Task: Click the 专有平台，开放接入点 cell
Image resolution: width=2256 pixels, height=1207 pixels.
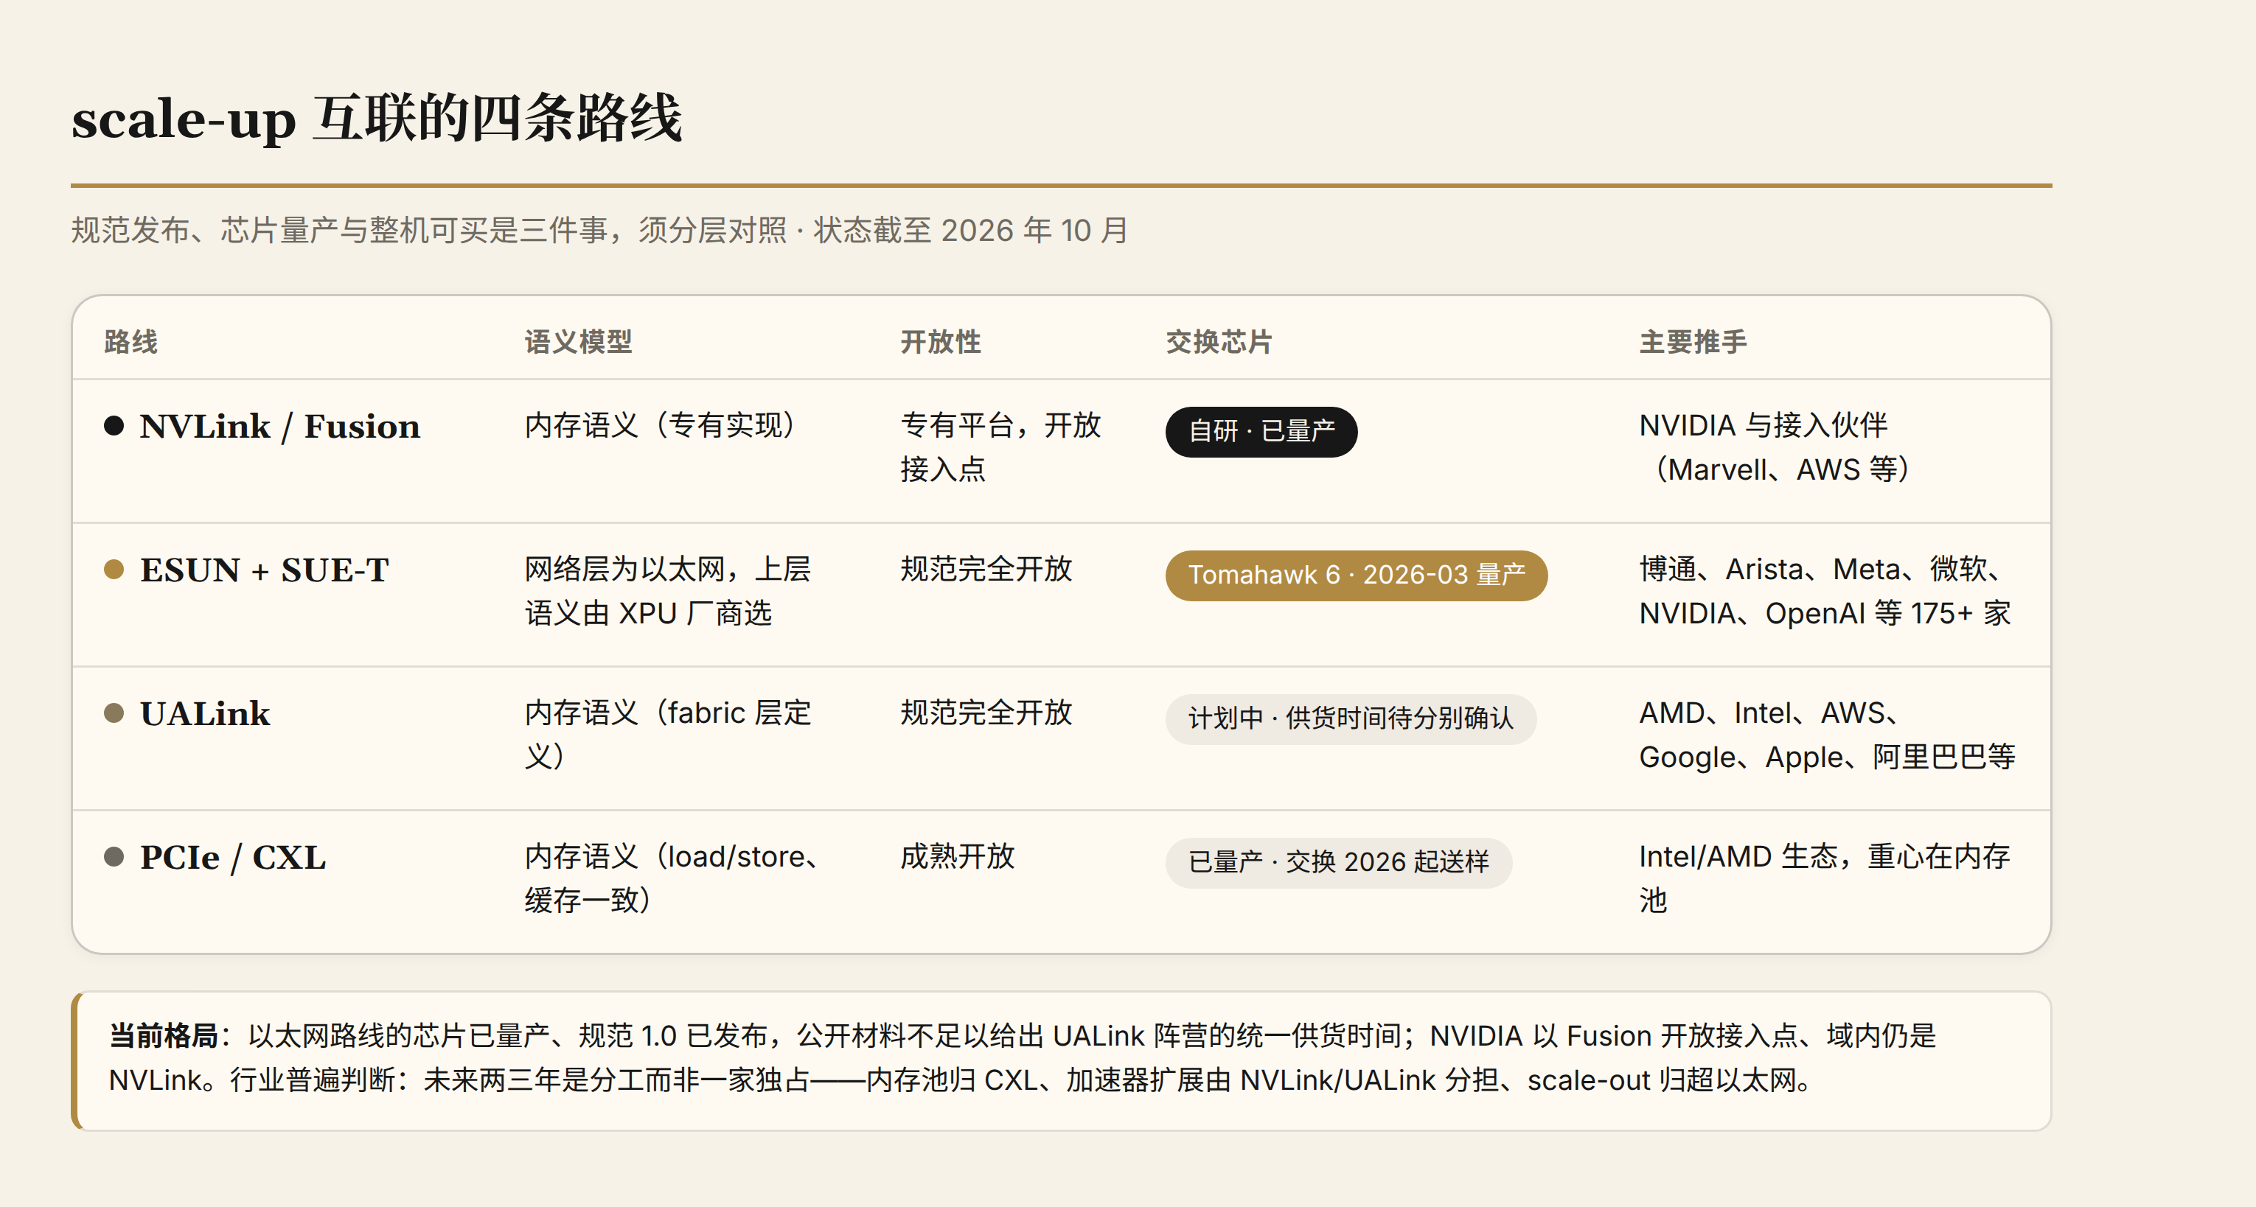Action: pyautogui.click(x=1000, y=447)
